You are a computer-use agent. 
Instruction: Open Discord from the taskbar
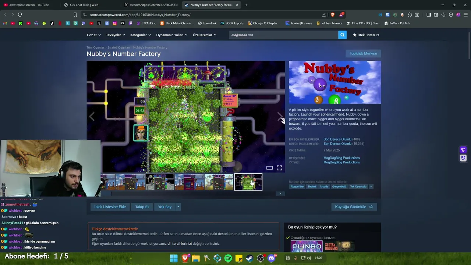point(272,258)
